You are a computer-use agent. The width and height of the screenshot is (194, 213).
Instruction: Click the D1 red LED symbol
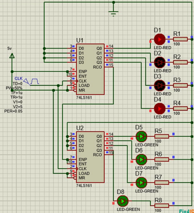[x=160, y=39]
